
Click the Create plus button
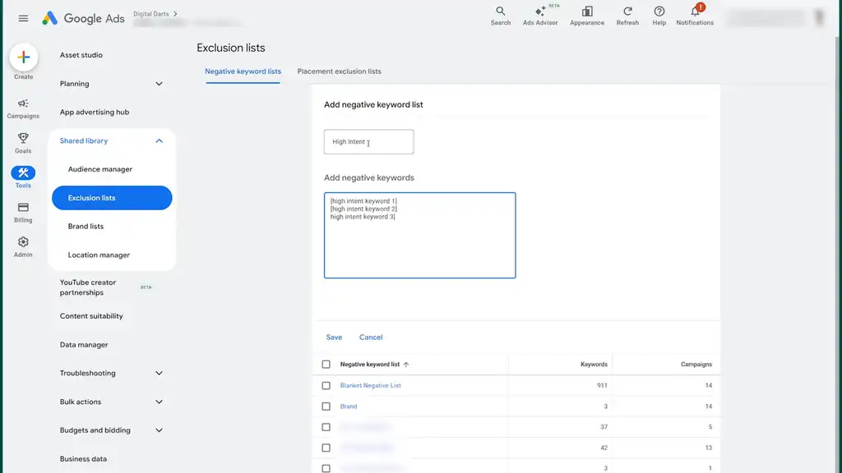(x=24, y=57)
